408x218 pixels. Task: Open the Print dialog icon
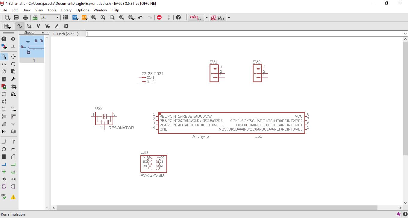pyautogui.click(x=25, y=17)
